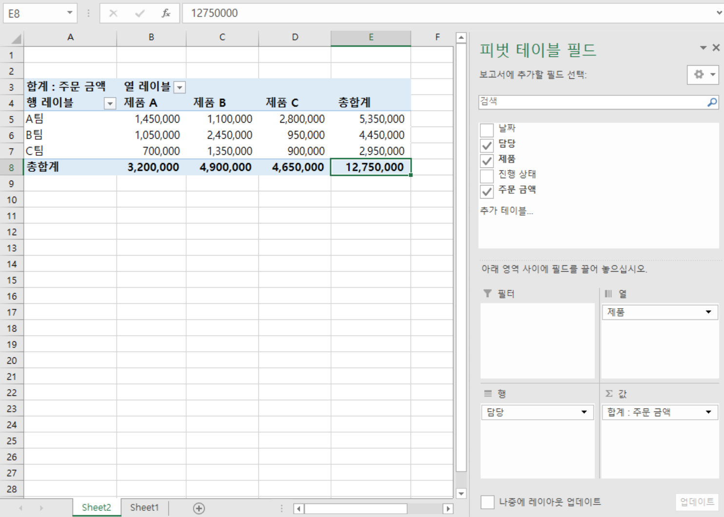Enable 나중에 레이아웃 업데이트 checkbox
Image resolution: width=724 pixels, height=517 pixels.
pyautogui.click(x=487, y=502)
